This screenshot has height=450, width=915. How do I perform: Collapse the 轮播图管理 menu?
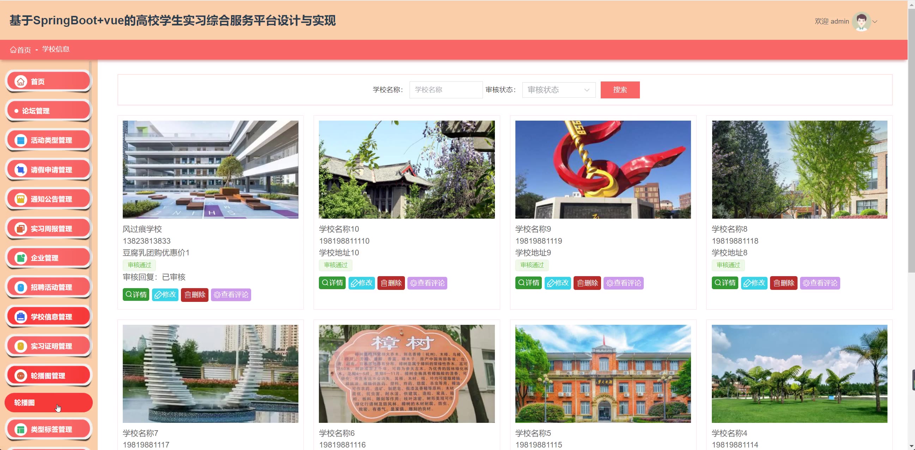[x=48, y=376]
